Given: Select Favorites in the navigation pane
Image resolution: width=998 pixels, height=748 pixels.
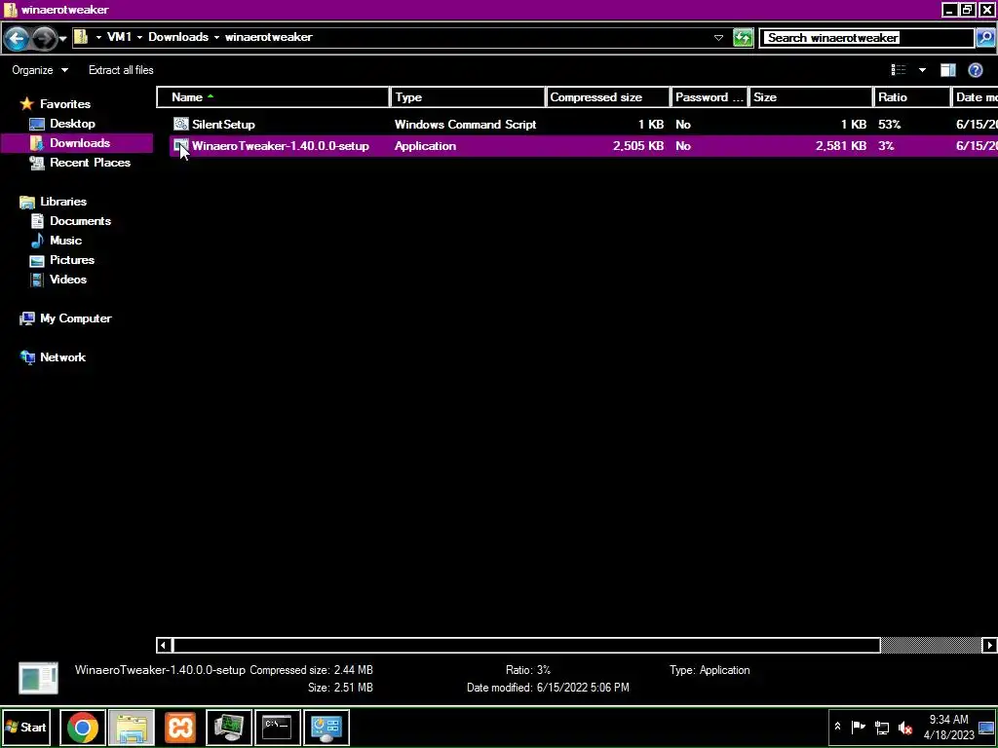Looking at the screenshot, I should (65, 103).
